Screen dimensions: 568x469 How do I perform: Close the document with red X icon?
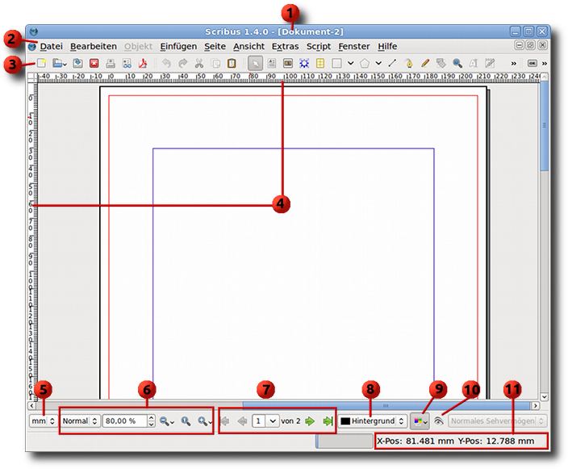(x=94, y=64)
